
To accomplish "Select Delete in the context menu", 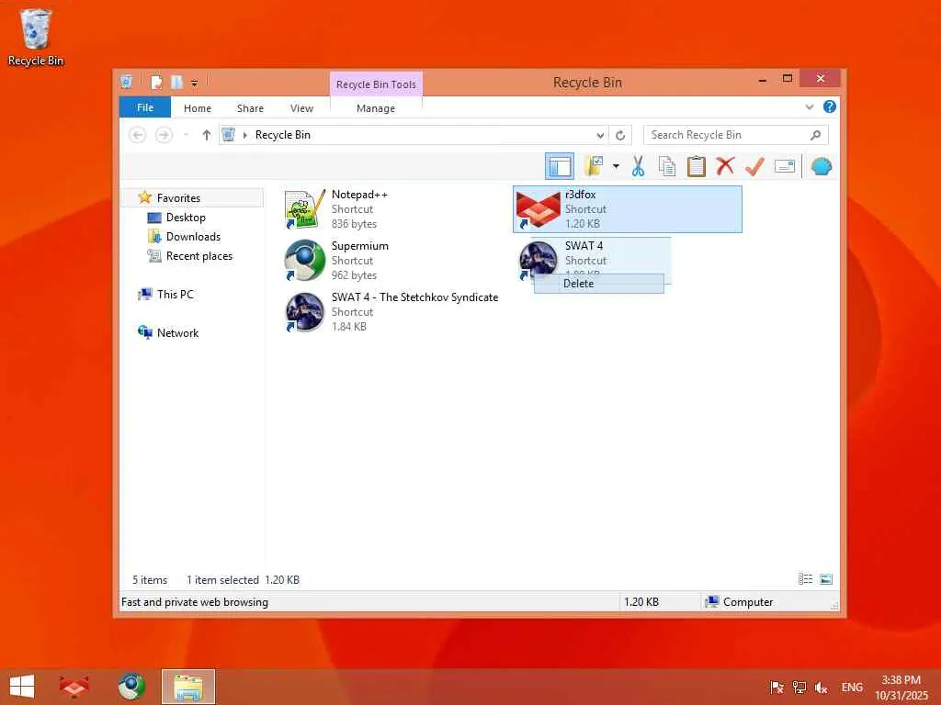I will (599, 284).
